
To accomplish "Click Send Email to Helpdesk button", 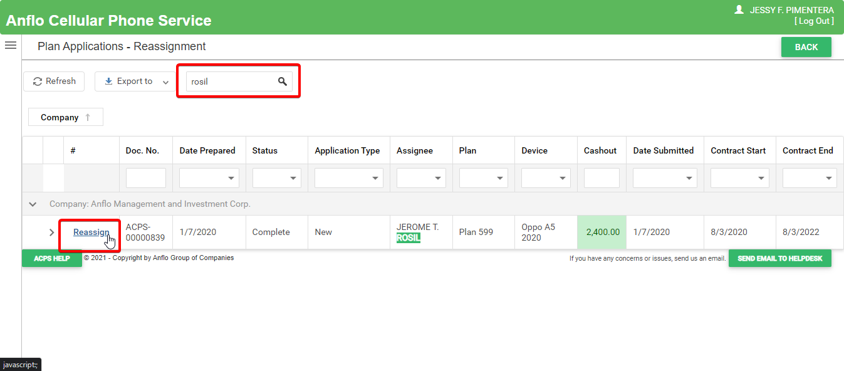I will pos(779,258).
